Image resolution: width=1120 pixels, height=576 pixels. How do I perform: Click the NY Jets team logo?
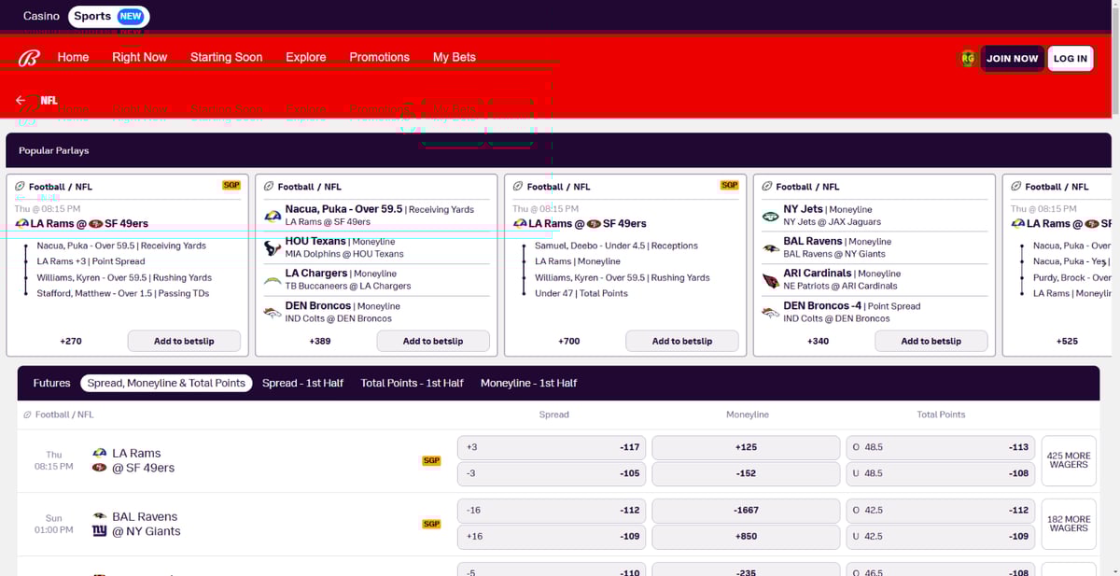[771, 216]
